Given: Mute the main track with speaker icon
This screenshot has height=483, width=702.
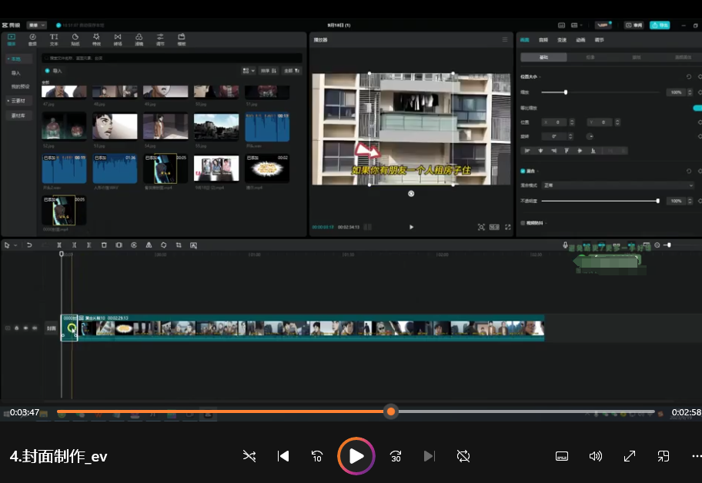Looking at the screenshot, I should pos(35,328).
